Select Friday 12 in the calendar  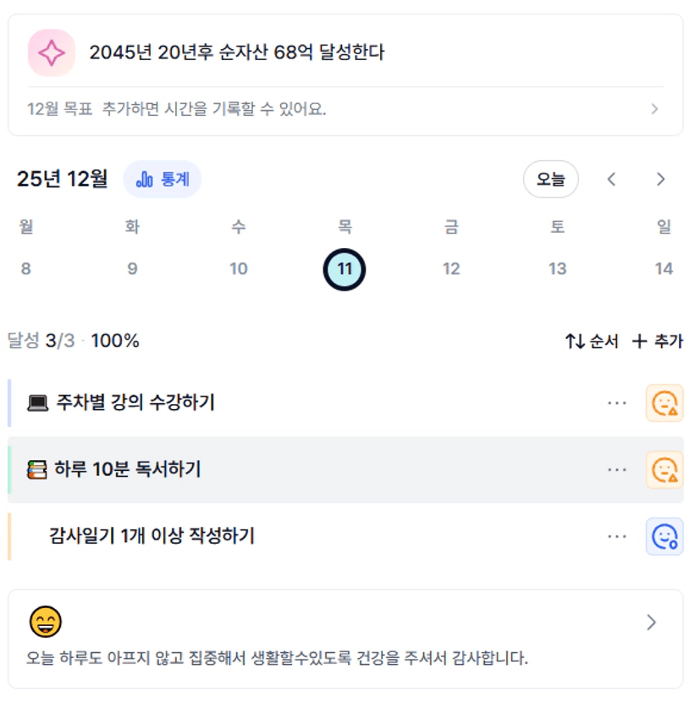(451, 268)
